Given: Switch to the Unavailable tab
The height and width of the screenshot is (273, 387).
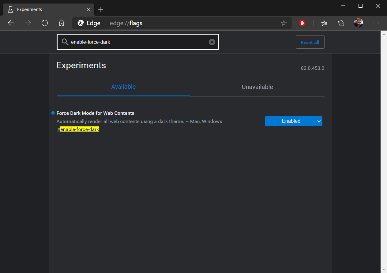Looking at the screenshot, I should pos(257,87).
